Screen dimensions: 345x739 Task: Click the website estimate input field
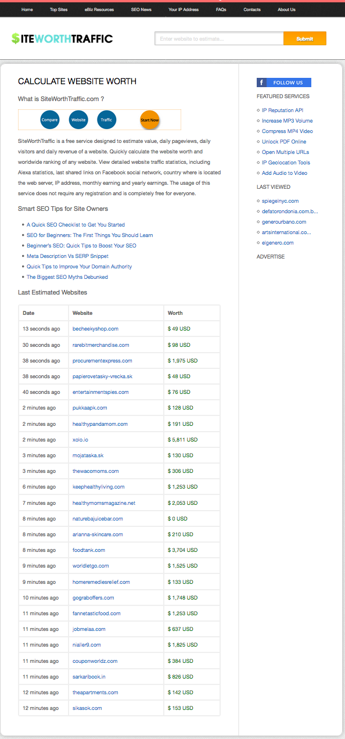(x=219, y=39)
